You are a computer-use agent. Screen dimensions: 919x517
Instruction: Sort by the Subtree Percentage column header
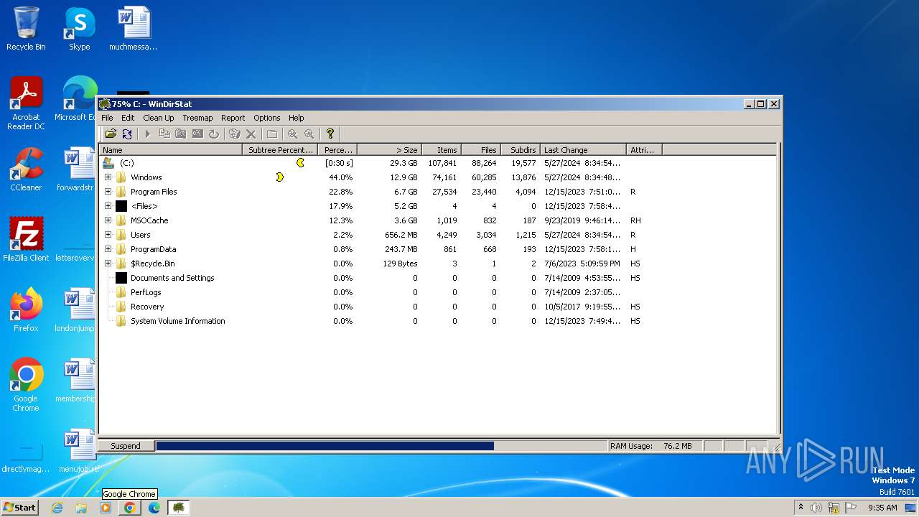coord(280,150)
